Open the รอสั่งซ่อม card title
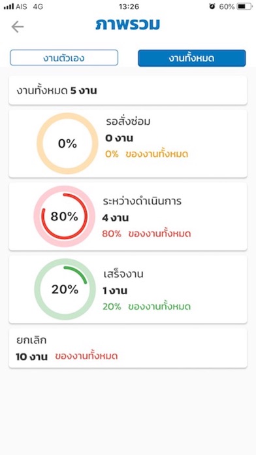Viewport: 256px width, 455px height. (128, 122)
